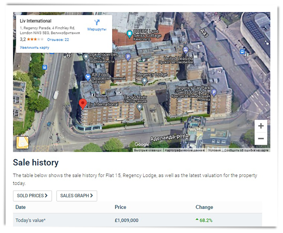This screenshot has width=283, height=233.
Task: Click 'Быстрые клавиши' keyboard shortcuts link
Action: [148, 150]
